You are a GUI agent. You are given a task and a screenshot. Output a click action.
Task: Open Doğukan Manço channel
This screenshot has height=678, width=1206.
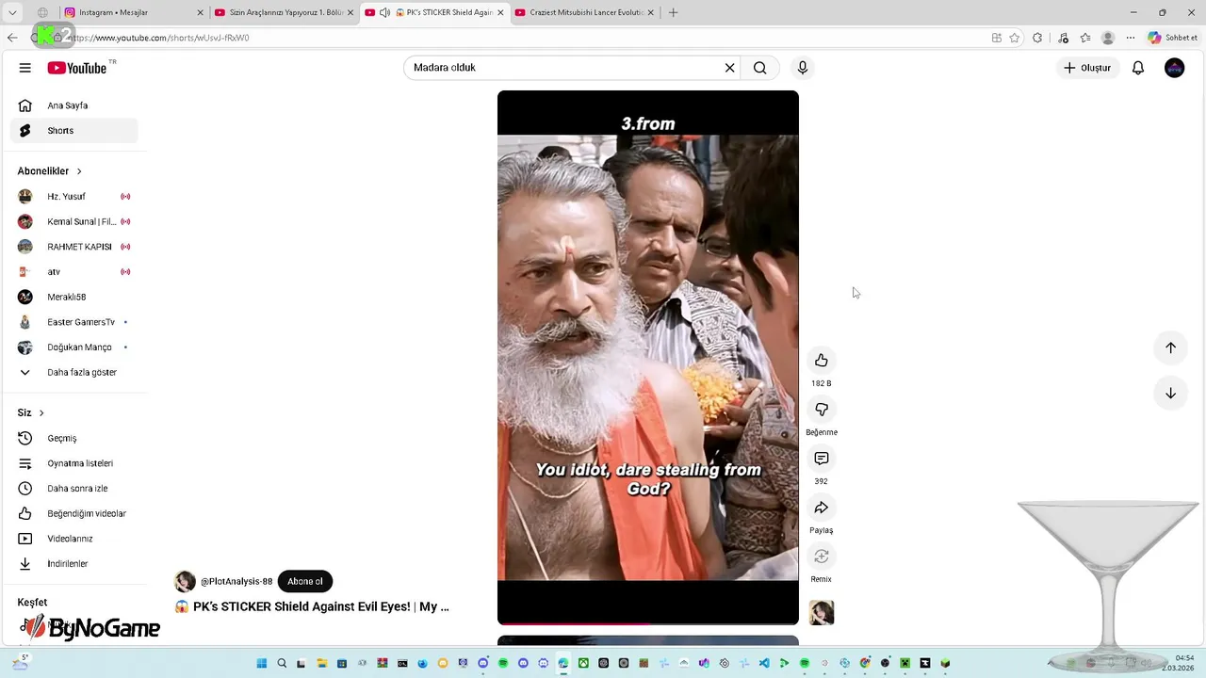coord(73,347)
